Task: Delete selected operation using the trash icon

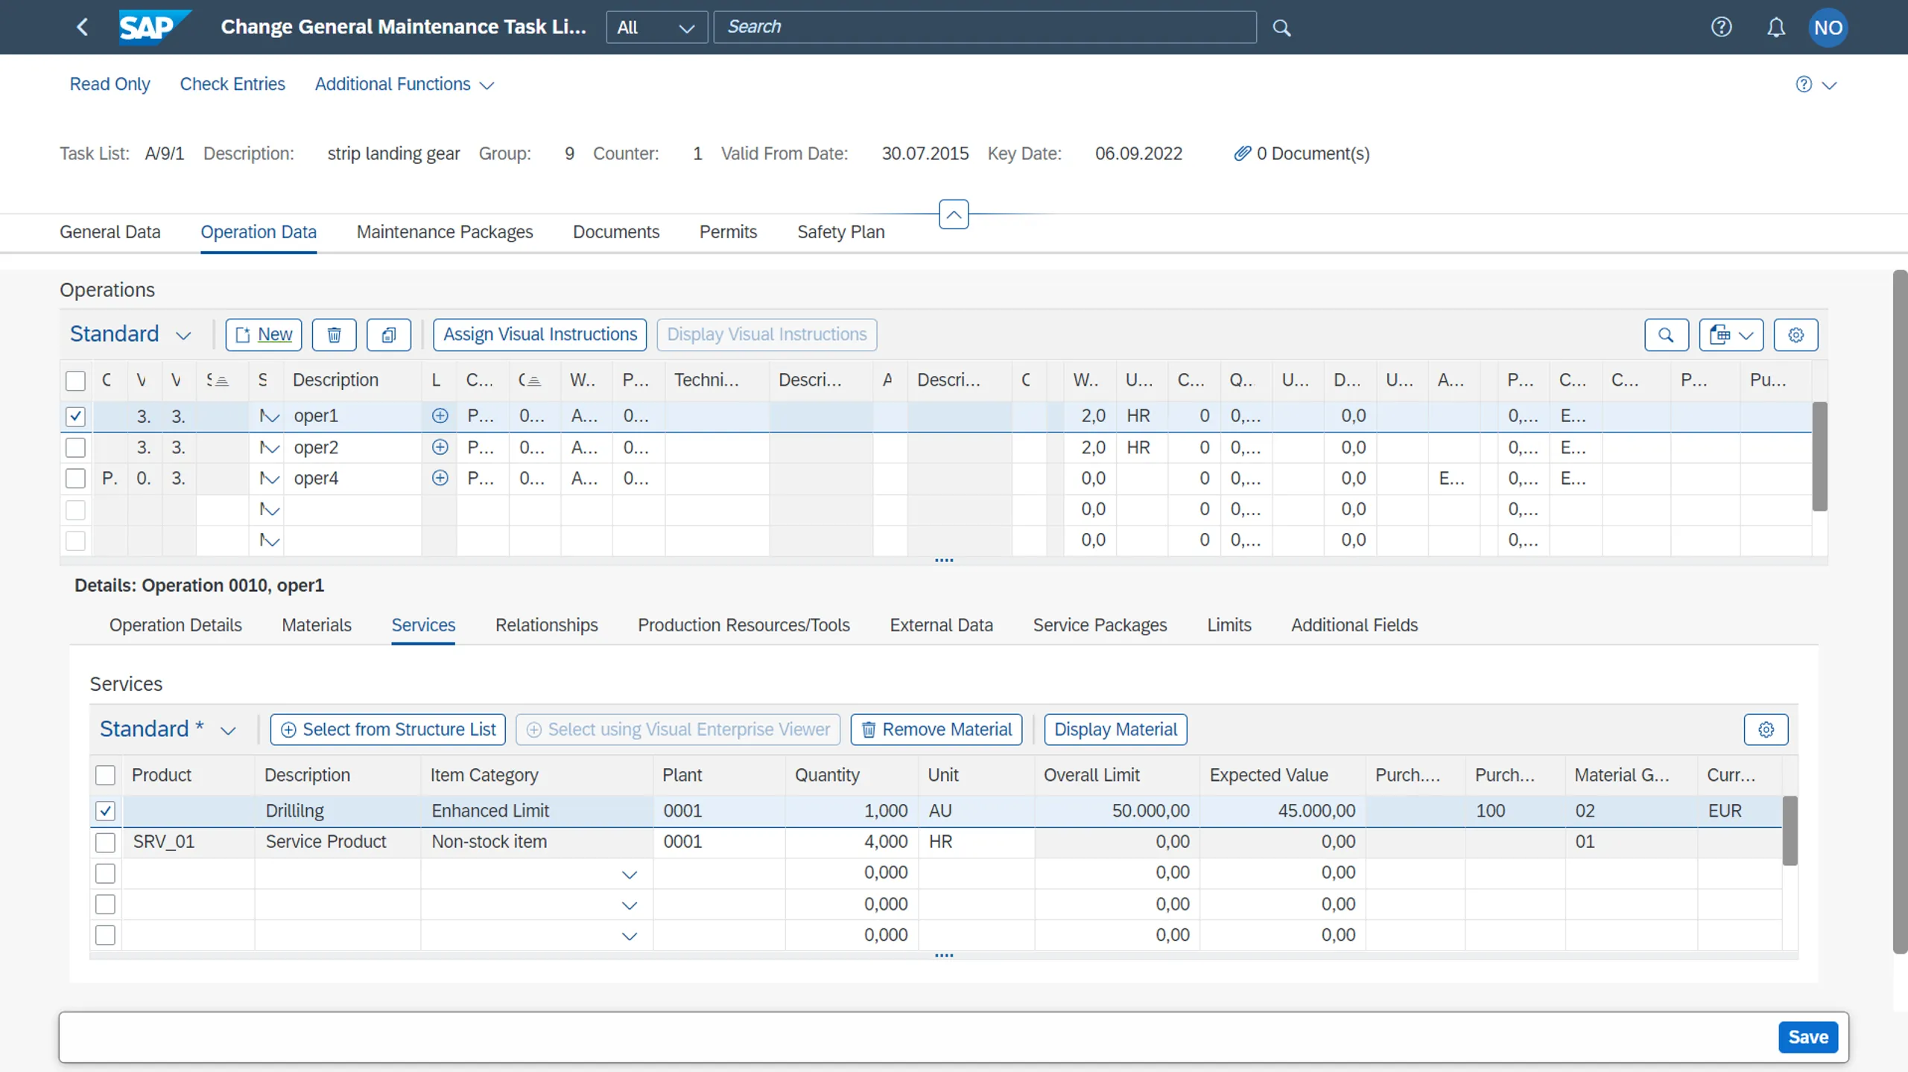Action: click(x=334, y=334)
